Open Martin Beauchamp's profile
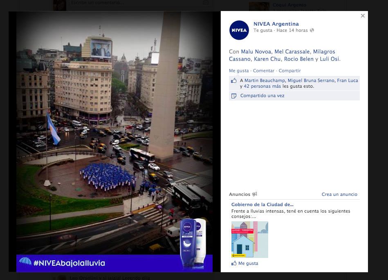This screenshot has width=388, height=280. 265,80
